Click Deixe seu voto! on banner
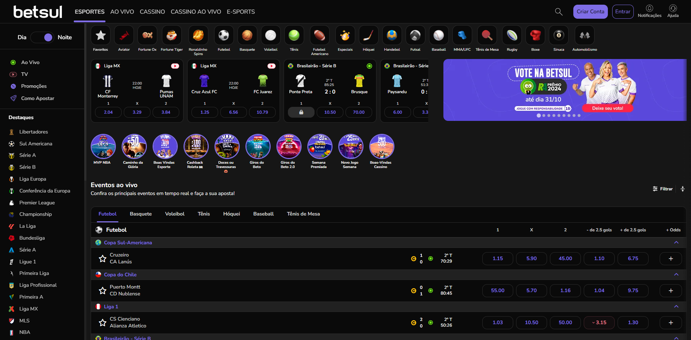 click(x=608, y=108)
